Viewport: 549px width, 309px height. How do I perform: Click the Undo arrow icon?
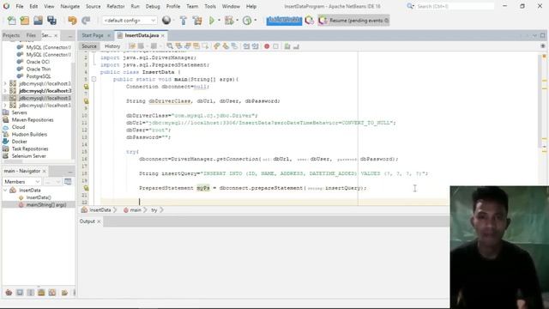pos(72,21)
